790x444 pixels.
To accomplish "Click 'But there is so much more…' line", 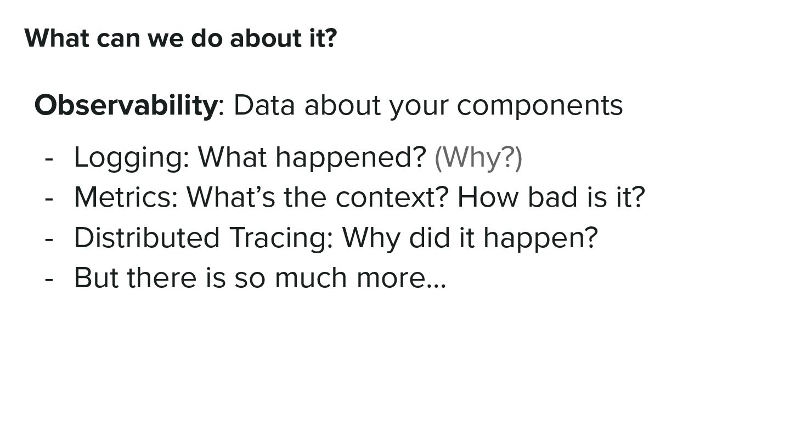I will coord(260,278).
